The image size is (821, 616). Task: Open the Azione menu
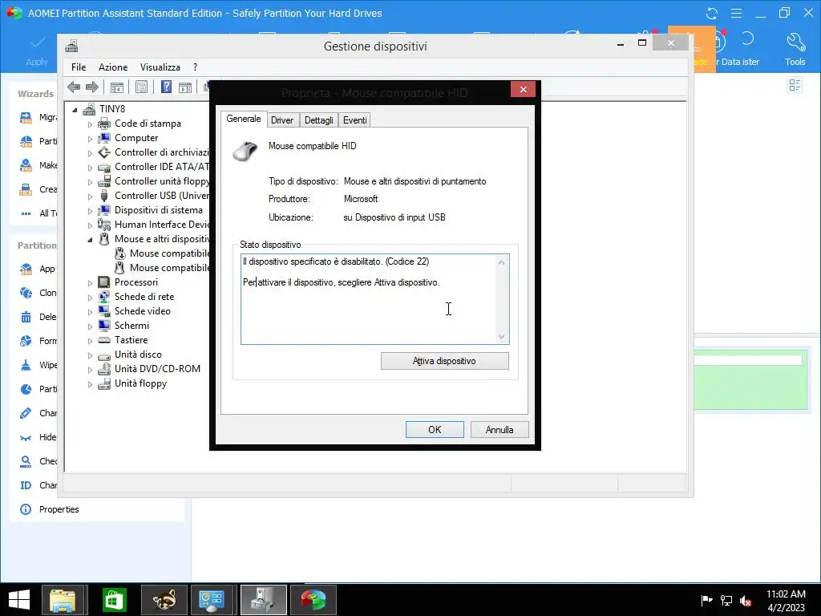[113, 67]
